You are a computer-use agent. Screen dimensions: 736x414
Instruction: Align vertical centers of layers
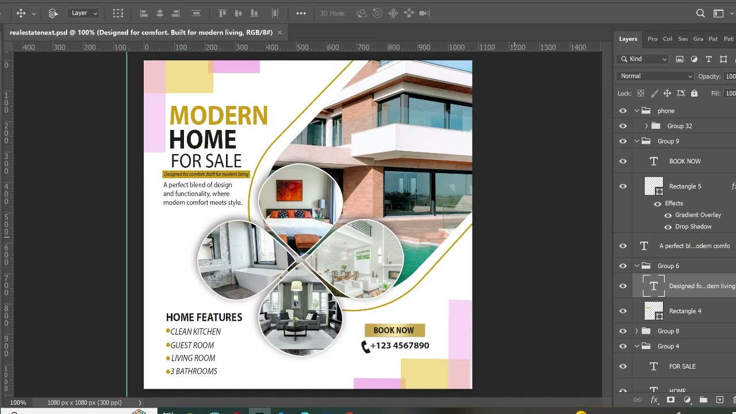(237, 13)
